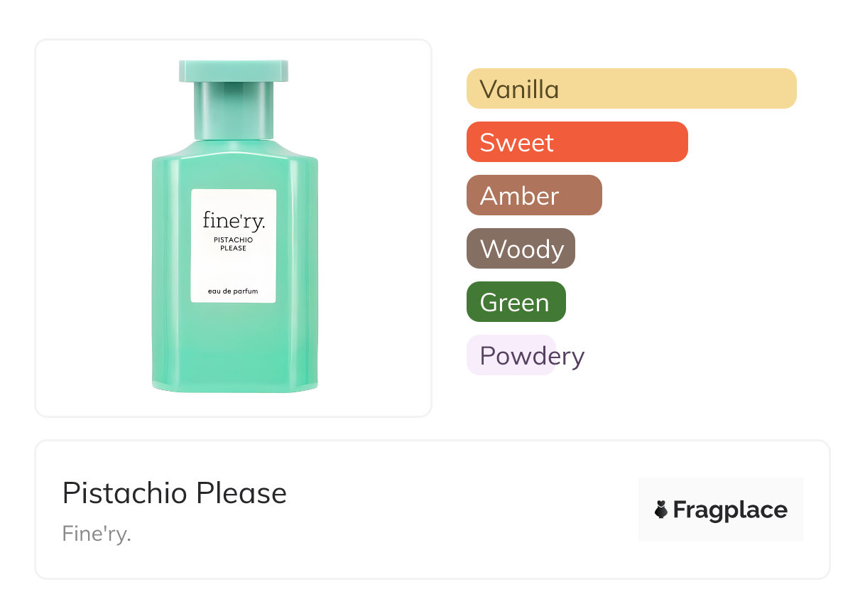
Task: Open the Pistachio Please title
Action: point(175,493)
